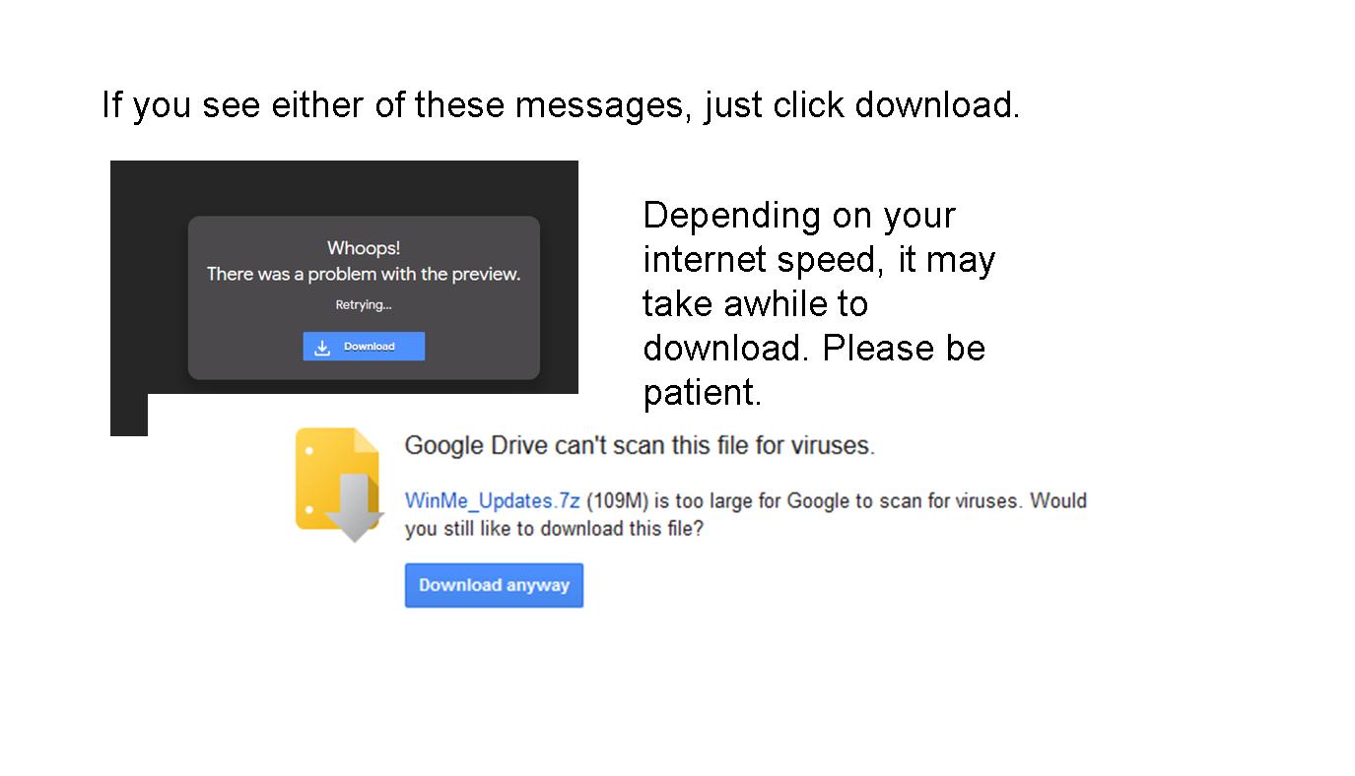Click the small black strip below preview image
The width and height of the screenshot is (1355, 776).
[x=129, y=415]
